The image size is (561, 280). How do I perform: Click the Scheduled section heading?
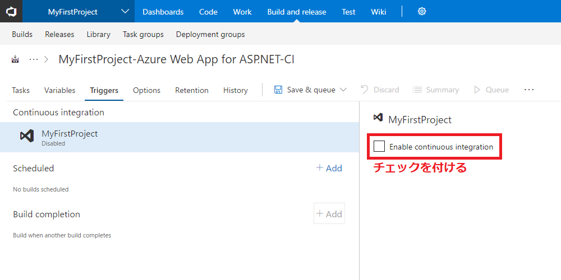pyautogui.click(x=33, y=168)
